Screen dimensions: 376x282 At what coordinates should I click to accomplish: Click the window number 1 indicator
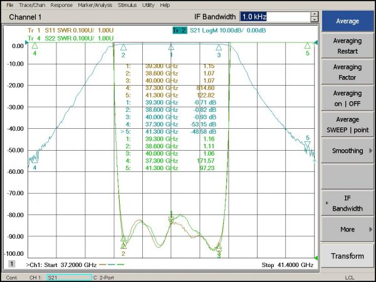coord(11,264)
